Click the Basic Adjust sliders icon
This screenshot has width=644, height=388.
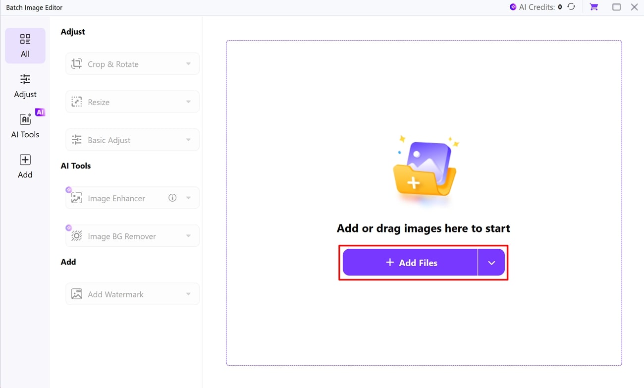tap(76, 140)
